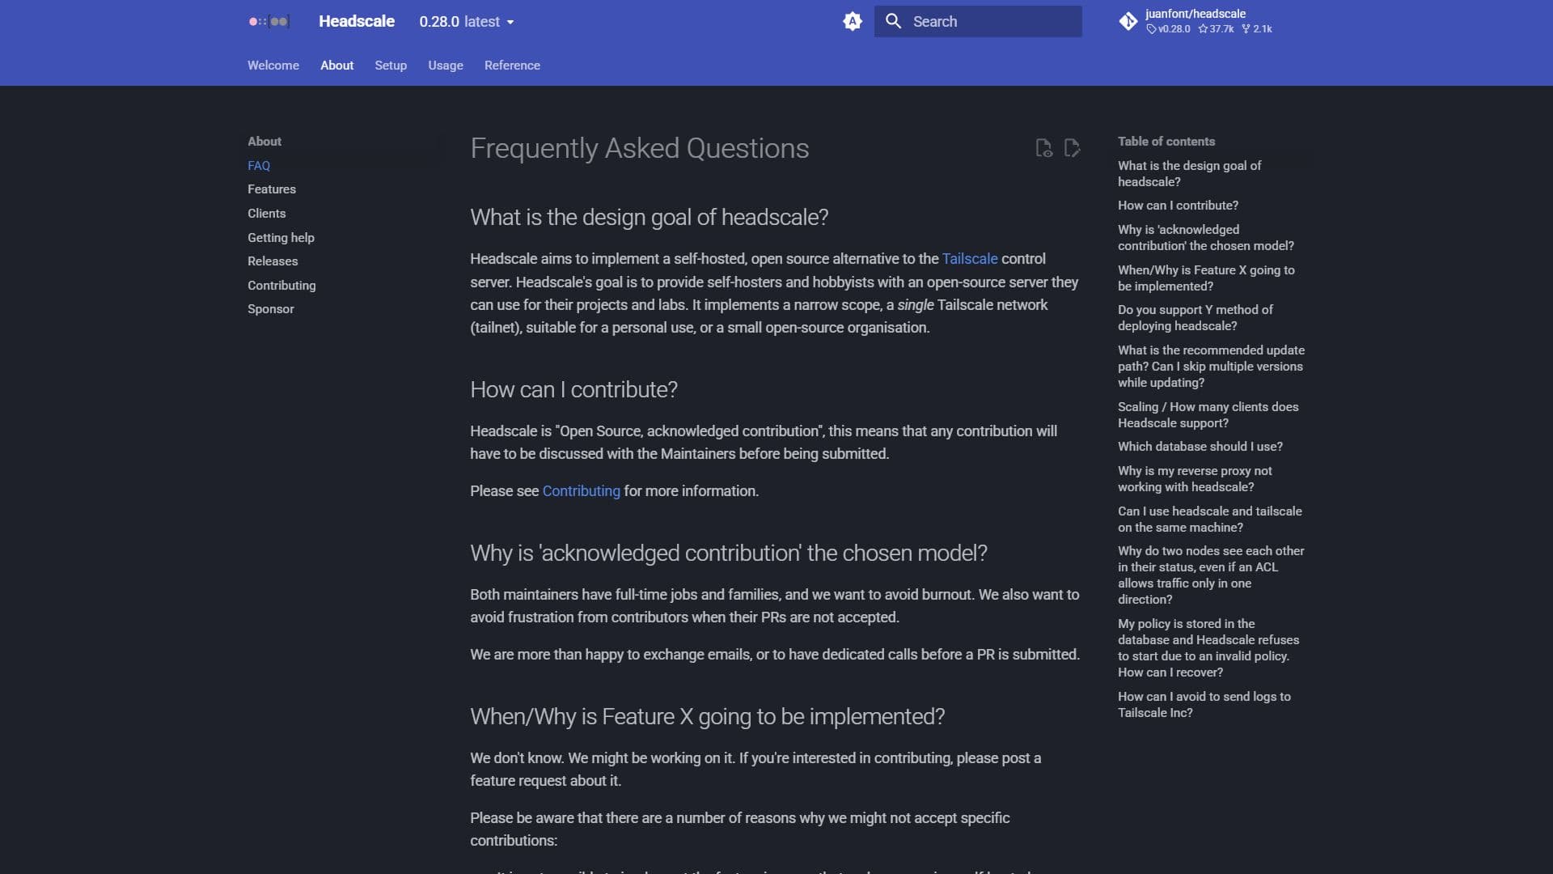Jump to 'When/Why is Feature X' contents entry

coord(1206,278)
